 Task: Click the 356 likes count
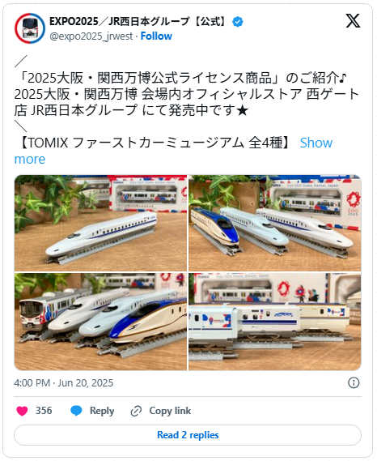[x=44, y=411]
